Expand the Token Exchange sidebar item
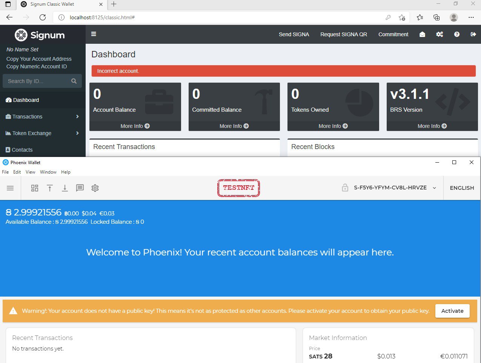The width and height of the screenshot is (481, 363). click(43, 133)
